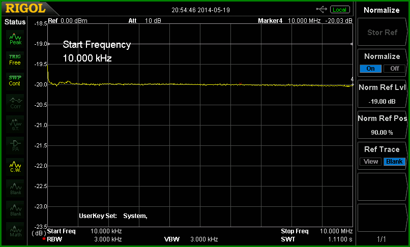Click the Corr correction status icon
Viewport: 410px width, 247px height.
(x=15, y=103)
